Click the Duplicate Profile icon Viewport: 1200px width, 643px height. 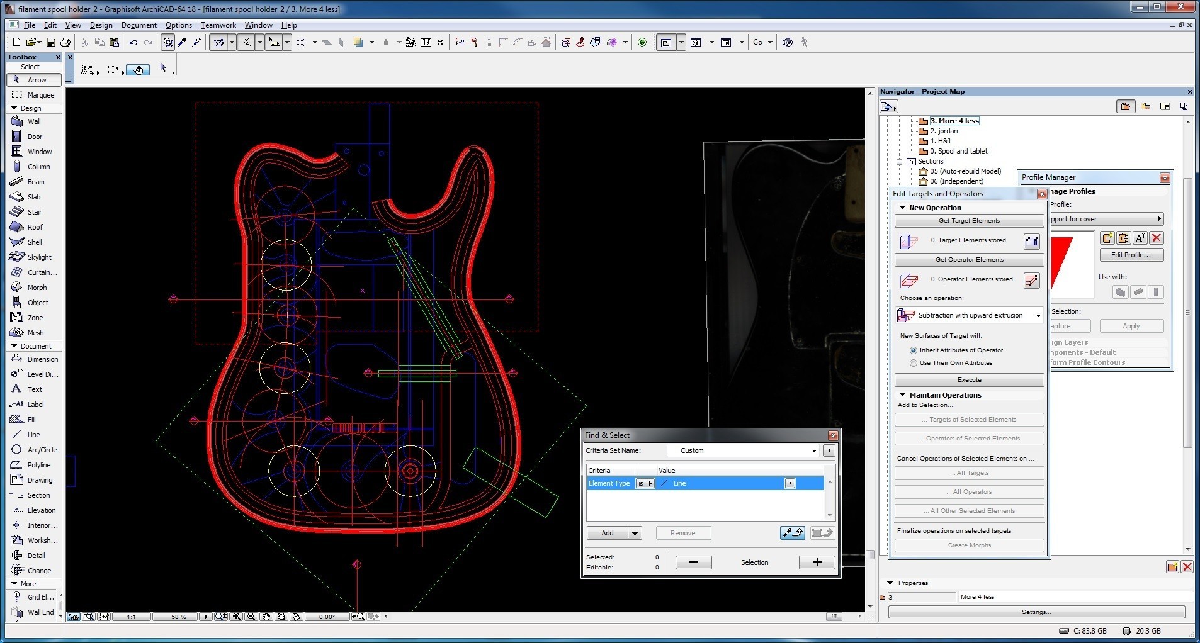click(1124, 238)
